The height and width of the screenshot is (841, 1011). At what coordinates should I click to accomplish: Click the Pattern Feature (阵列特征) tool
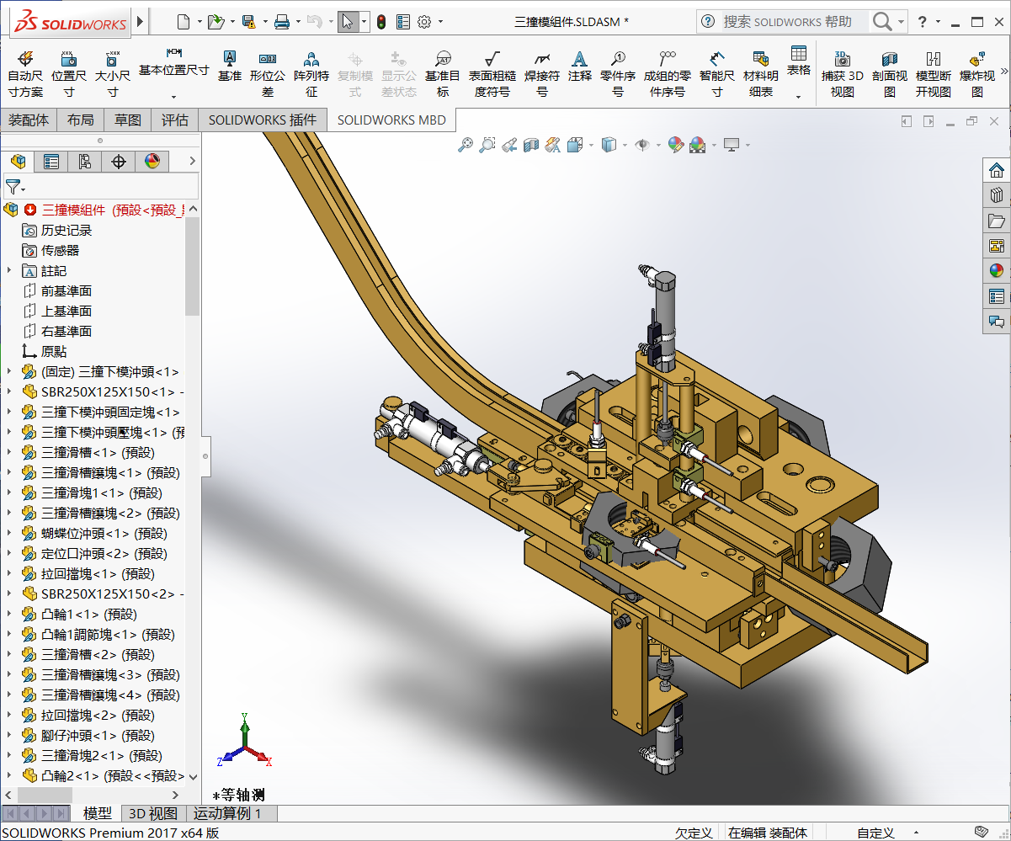click(x=311, y=73)
